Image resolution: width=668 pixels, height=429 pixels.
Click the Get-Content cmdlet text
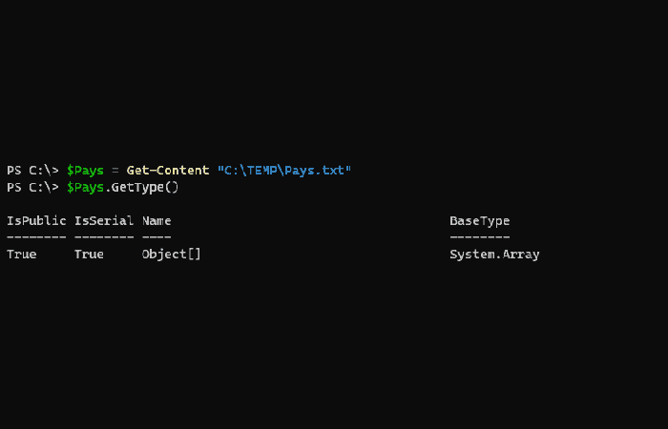click(168, 171)
